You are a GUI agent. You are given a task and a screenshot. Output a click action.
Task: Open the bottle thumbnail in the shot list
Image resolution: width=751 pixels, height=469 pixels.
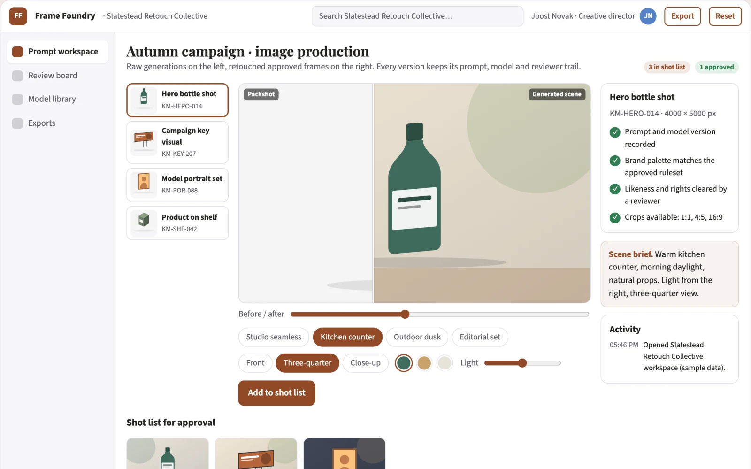click(x=168, y=454)
